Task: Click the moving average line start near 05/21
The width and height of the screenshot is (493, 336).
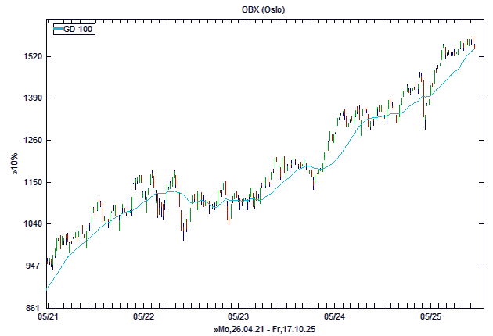Action: click(x=49, y=287)
